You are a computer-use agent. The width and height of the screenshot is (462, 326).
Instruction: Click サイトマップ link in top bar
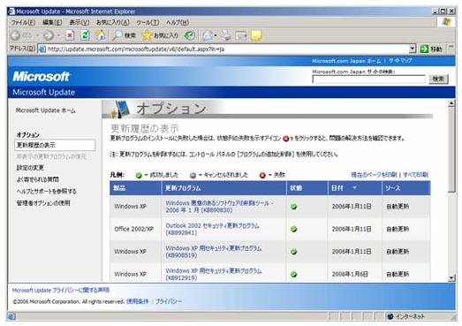click(400, 61)
